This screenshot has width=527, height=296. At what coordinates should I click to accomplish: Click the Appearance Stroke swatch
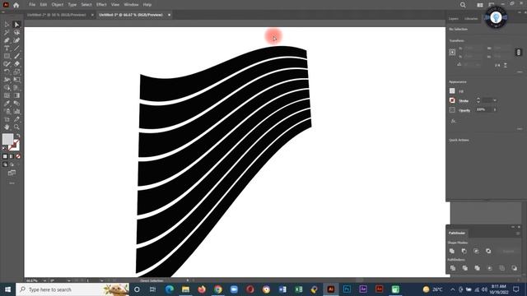452,100
